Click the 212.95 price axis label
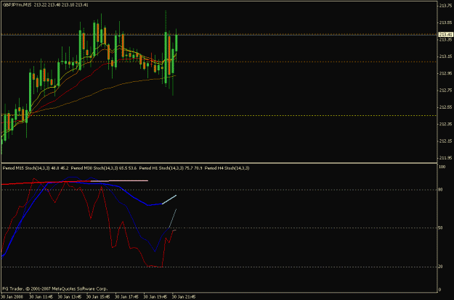The image size is (454, 300). point(445,73)
